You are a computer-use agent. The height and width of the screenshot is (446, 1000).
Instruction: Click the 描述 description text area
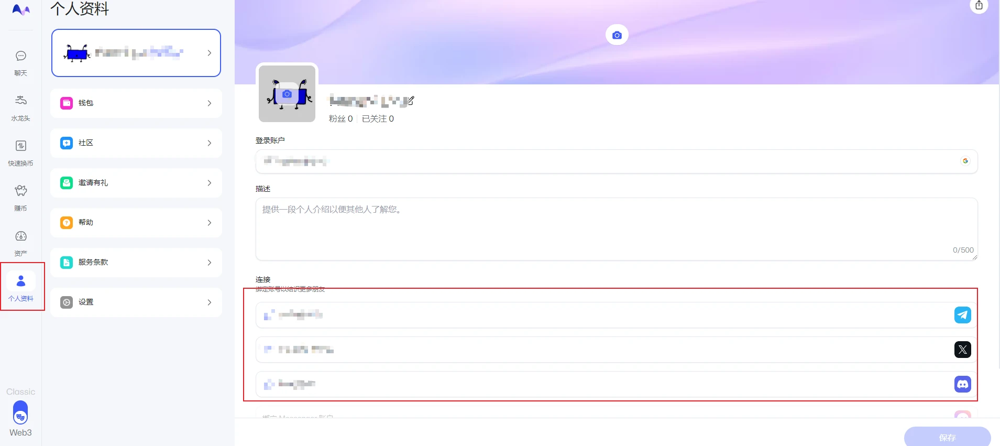click(616, 229)
